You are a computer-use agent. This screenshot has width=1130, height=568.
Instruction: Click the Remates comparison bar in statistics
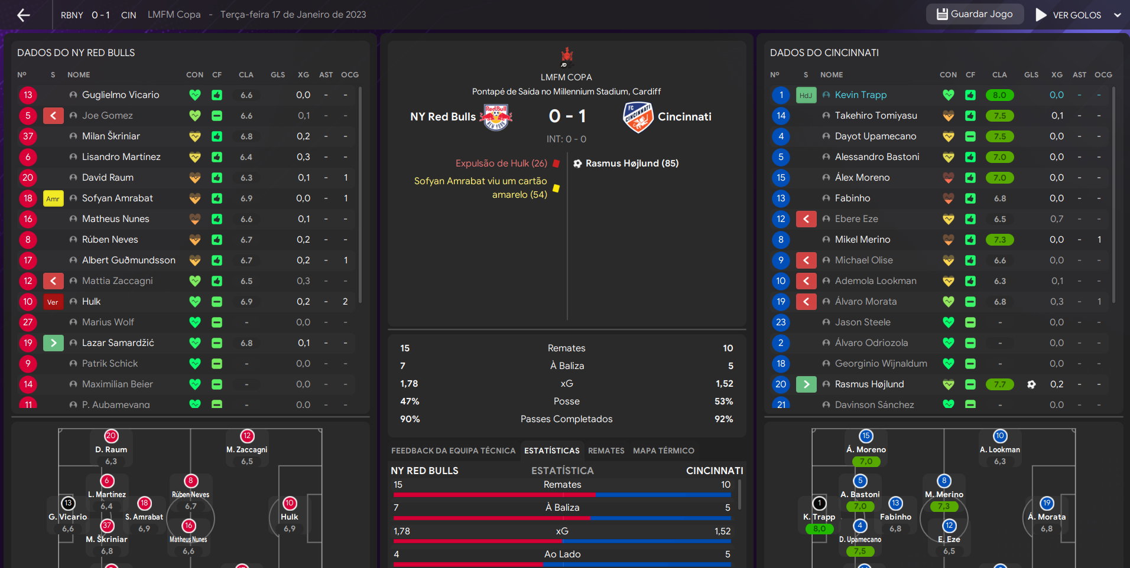(x=562, y=494)
